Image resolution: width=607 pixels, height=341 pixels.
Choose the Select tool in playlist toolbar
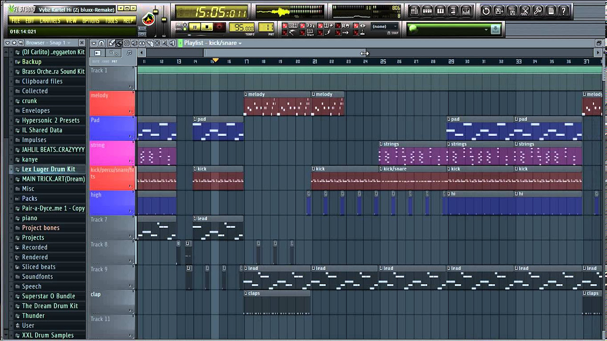[x=157, y=43]
